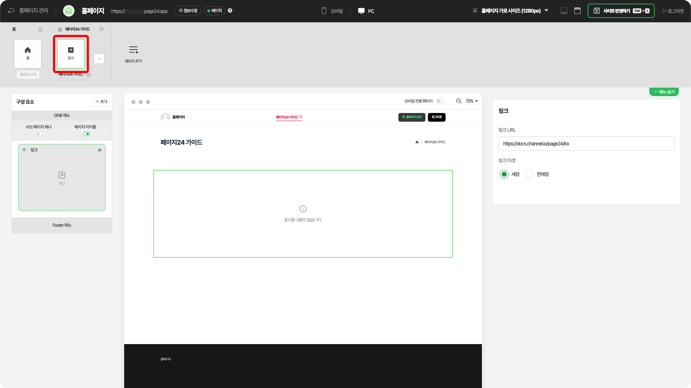691x388 pixels.
Task: Click the 베이직 plan badge
Action: 214,11
